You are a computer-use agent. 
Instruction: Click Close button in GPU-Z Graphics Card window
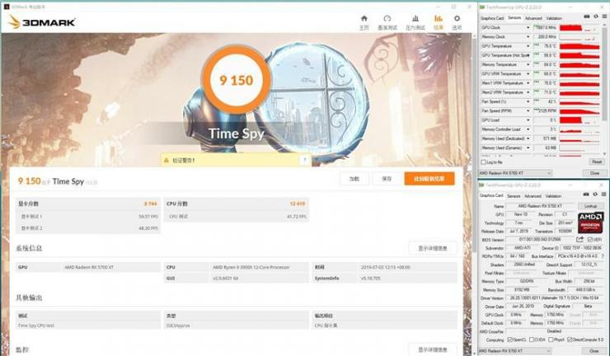[594, 351]
